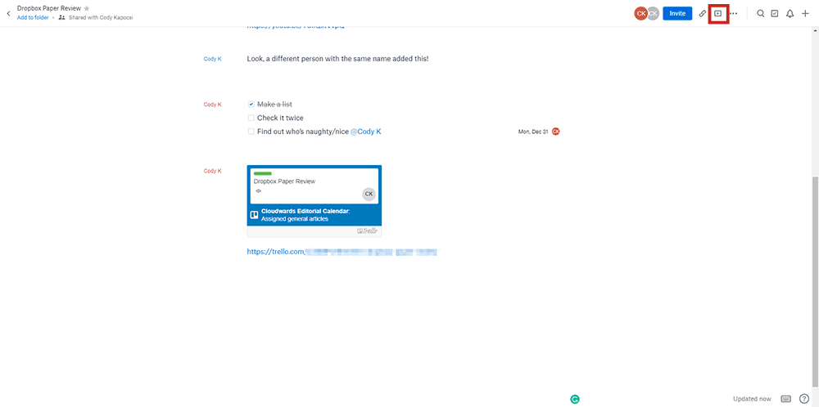Go back using the left chevron
This screenshot has width=819, height=407.
(x=8, y=14)
